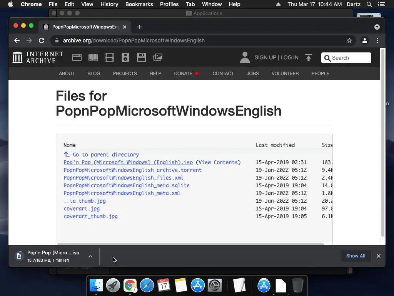Reload the current page
The width and height of the screenshot is (394, 296).
pyautogui.click(x=42, y=40)
